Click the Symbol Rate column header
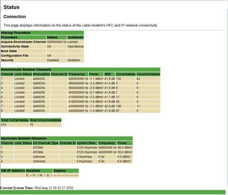 (86, 143)
